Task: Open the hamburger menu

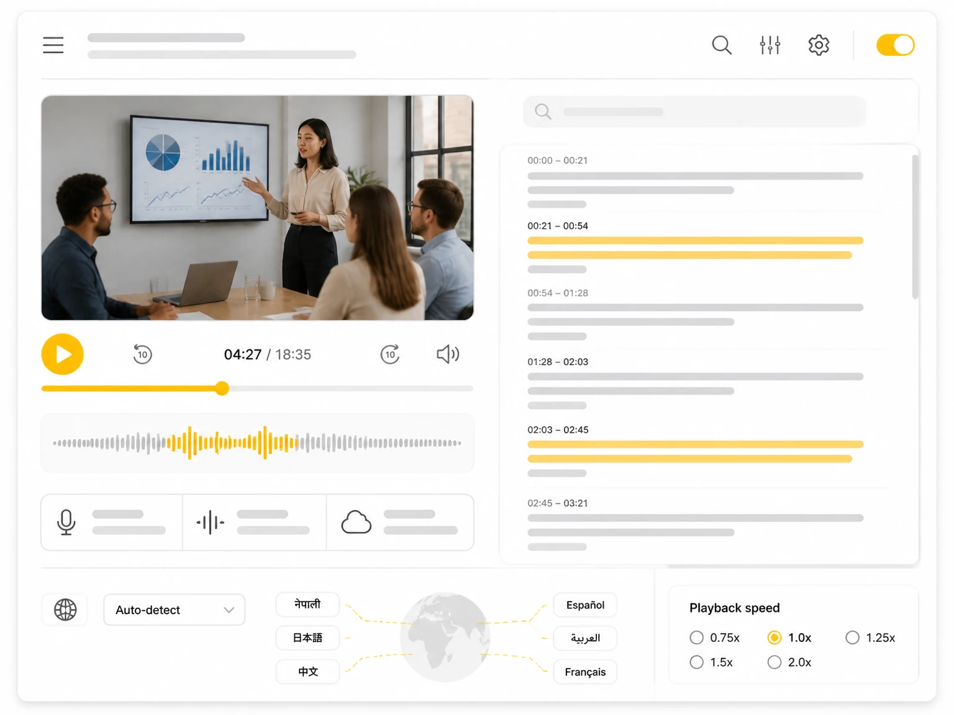Action: (53, 45)
